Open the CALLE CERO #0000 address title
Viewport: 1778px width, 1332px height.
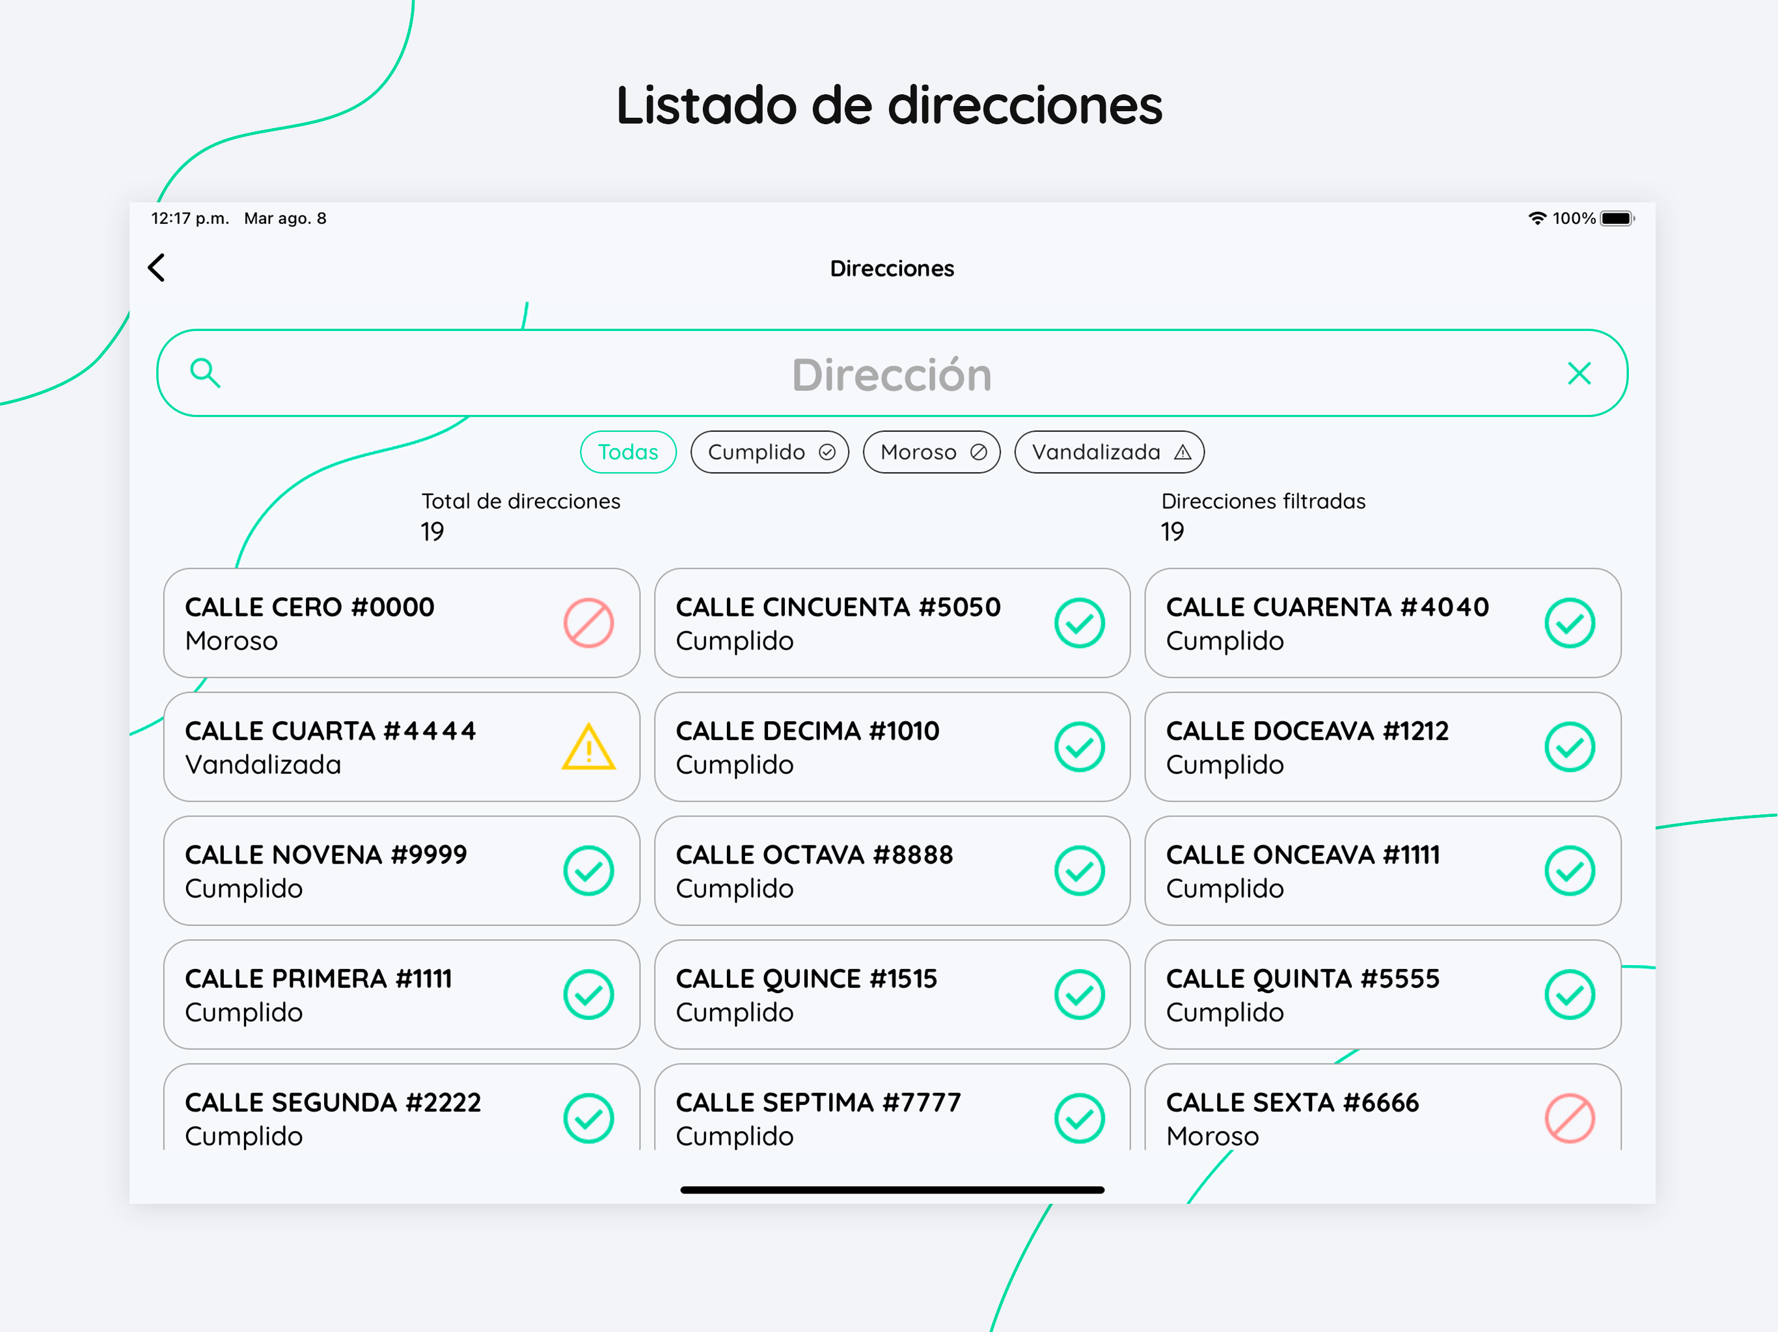point(310,607)
